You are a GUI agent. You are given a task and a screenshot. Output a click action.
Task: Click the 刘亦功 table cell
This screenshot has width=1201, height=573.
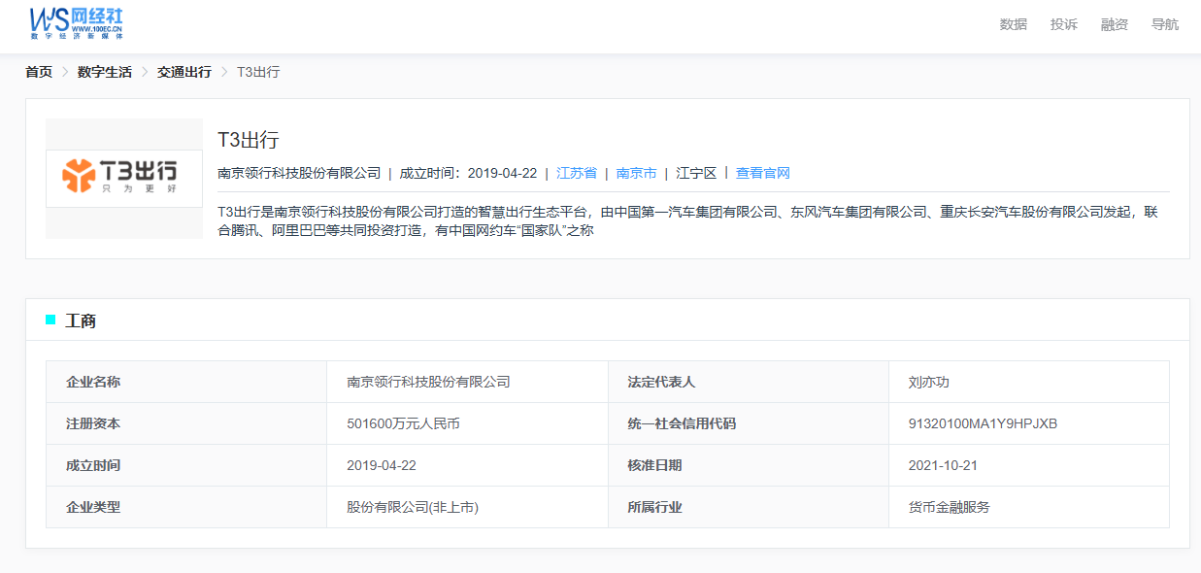[x=1029, y=382]
